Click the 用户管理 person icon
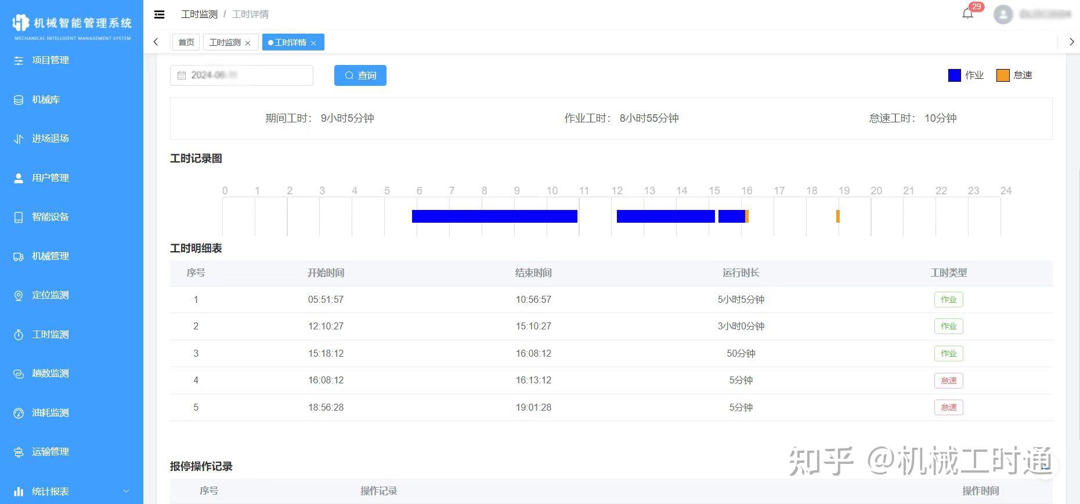1080x504 pixels. 19,178
